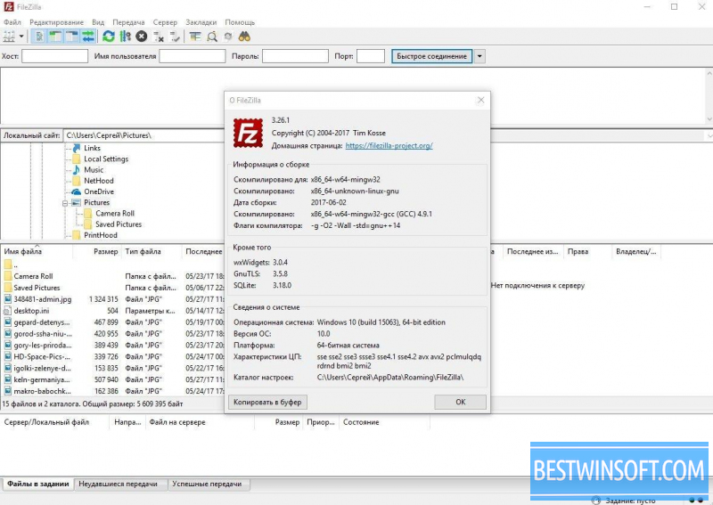Viewport: 713px width, 505px height.
Task: Select file 348481-admin.jpg
Action: coord(42,299)
